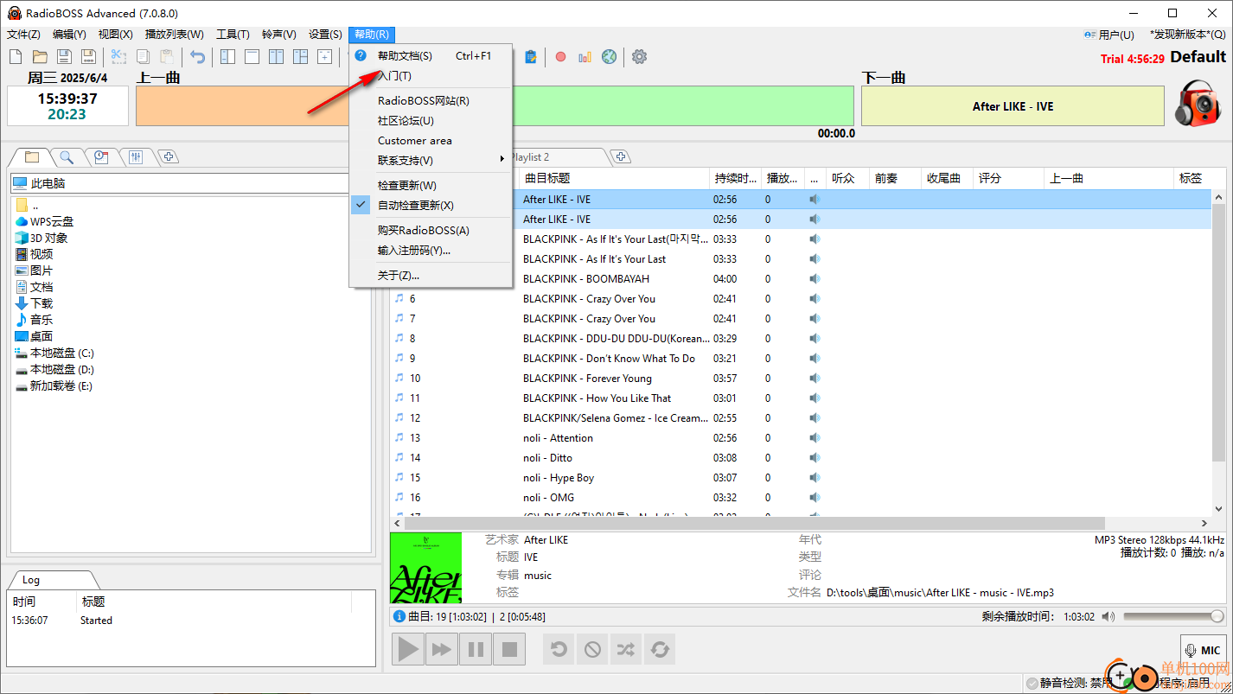
Task: Click the Undo arrow icon in the toolbar
Action: pyautogui.click(x=198, y=57)
